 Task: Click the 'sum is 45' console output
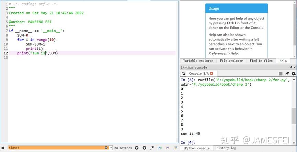point(190,134)
